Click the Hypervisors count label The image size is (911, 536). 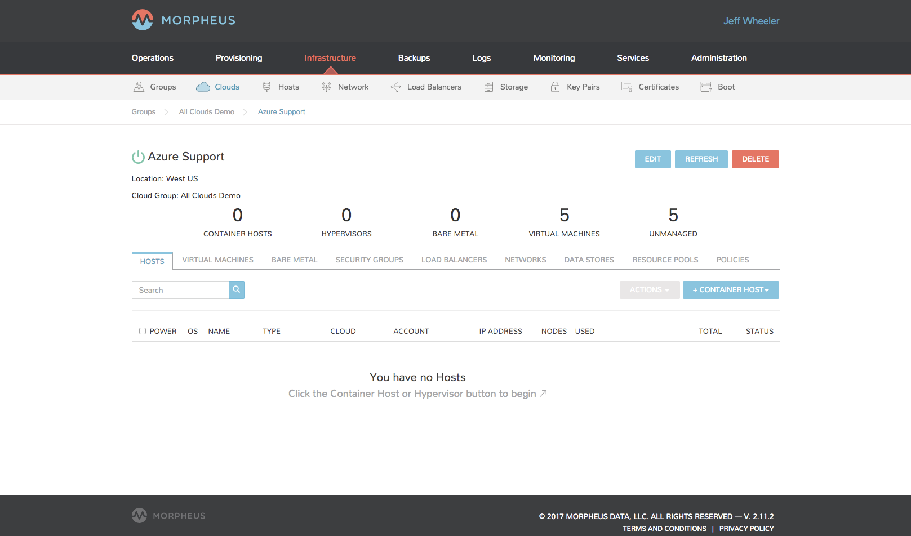point(346,234)
